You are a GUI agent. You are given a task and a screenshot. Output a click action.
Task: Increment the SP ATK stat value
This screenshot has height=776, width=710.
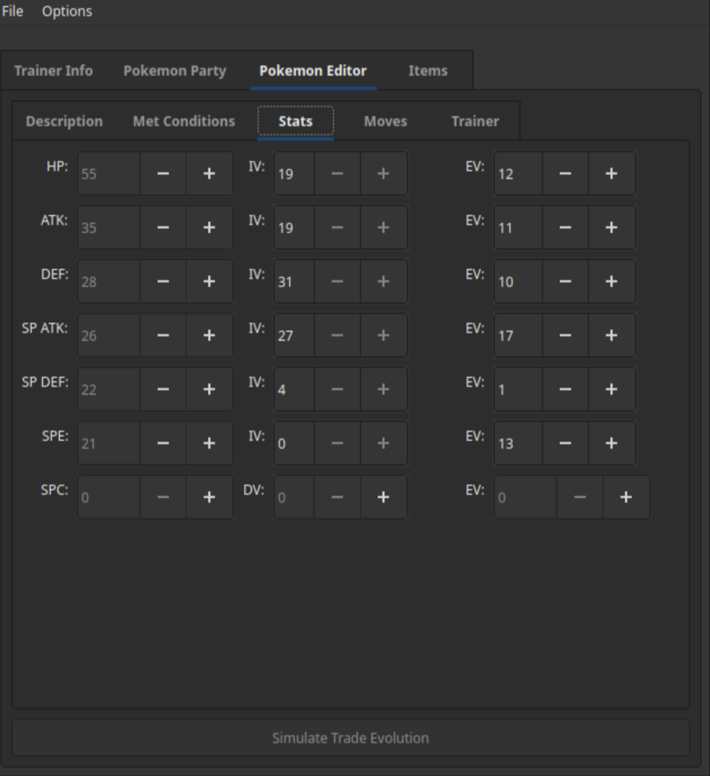(x=209, y=336)
